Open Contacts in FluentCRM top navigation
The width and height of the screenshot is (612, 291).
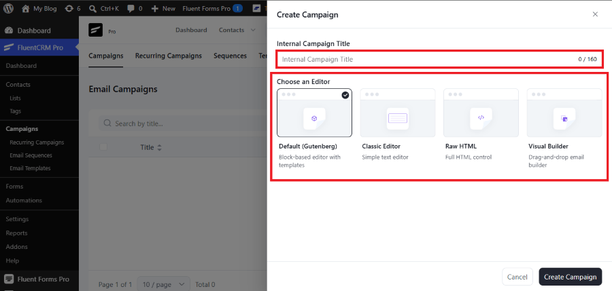[231, 30]
